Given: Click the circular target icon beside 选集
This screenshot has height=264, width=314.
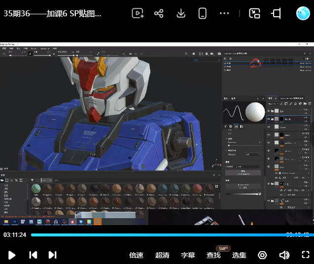Looking at the screenshot, I should pyautogui.click(x=262, y=255).
